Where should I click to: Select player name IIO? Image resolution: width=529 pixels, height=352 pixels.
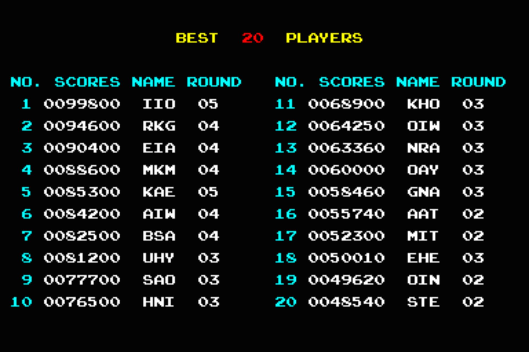[x=159, y=104]
